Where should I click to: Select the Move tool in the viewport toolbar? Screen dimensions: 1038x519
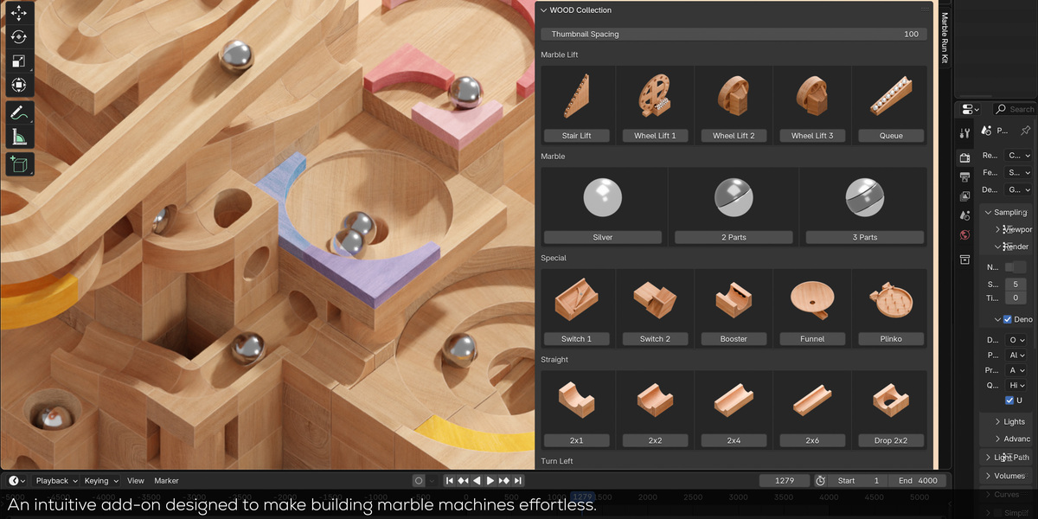18,14
